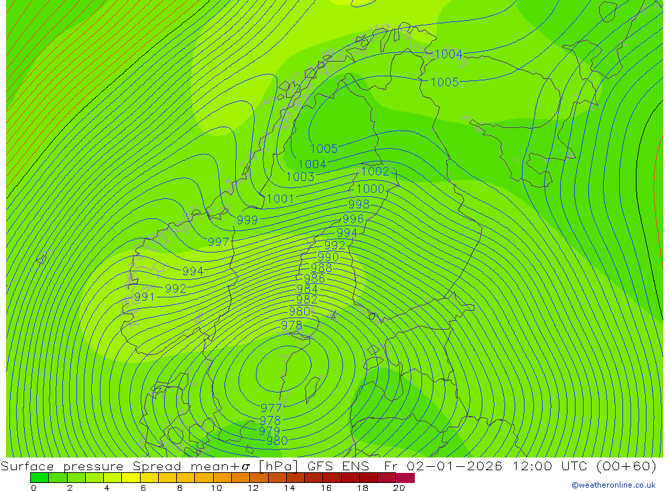The image size is (670, 491).
Task: Click the 986 isobar label
Action: pyautogui.click(x=314, y=278)
